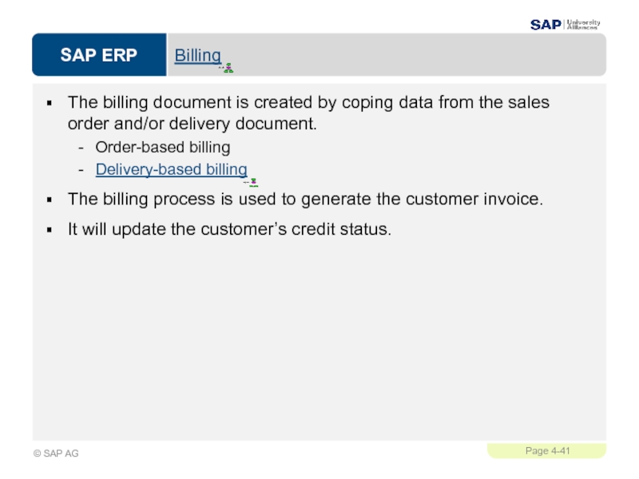Open the Billing hyperlink in the title
The image size is (639, 479).
pyautogui.click(x=197, y=55)
